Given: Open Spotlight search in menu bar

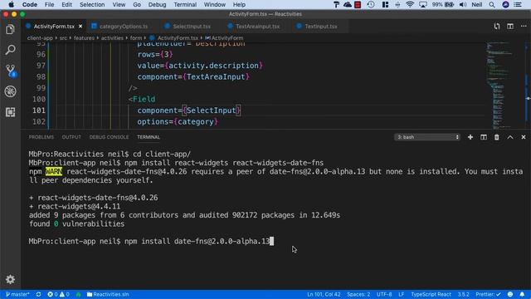Looking at the screenshot, I should [492, 4].
